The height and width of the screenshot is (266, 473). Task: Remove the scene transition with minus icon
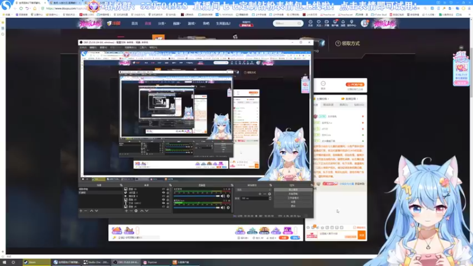264,194
